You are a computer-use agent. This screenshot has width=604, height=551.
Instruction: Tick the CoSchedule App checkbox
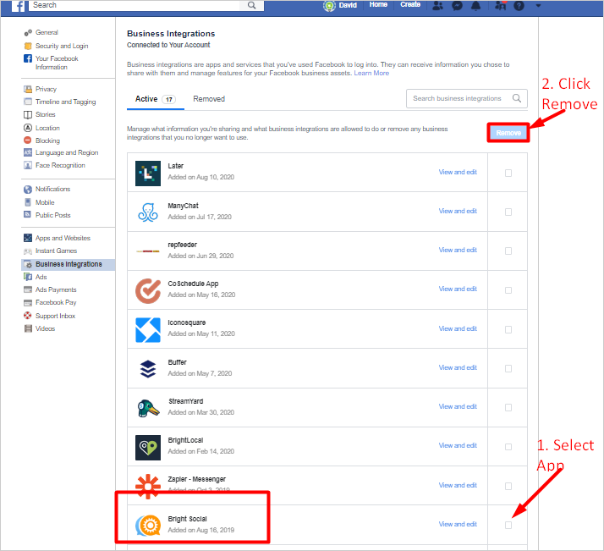click(508, 290)
